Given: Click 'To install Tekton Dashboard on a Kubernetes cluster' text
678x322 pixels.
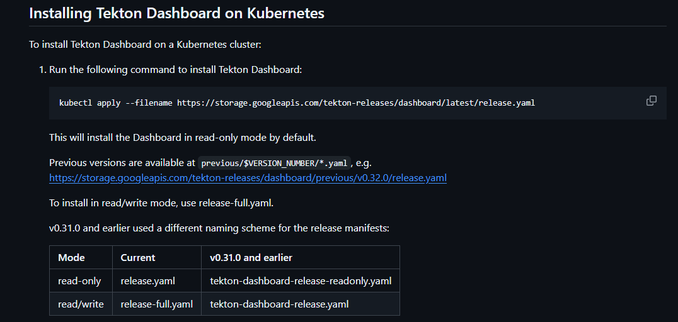Looking at the screenshot, I should pos(145,45).
